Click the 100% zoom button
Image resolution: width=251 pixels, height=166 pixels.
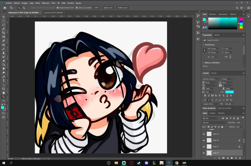pyautogui.click(x=97, y=8)
